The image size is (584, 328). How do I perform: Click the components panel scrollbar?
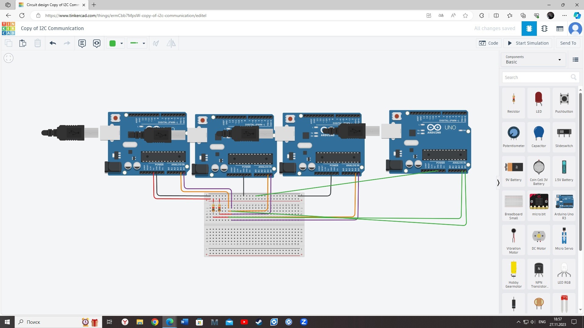tap(580, 172)
